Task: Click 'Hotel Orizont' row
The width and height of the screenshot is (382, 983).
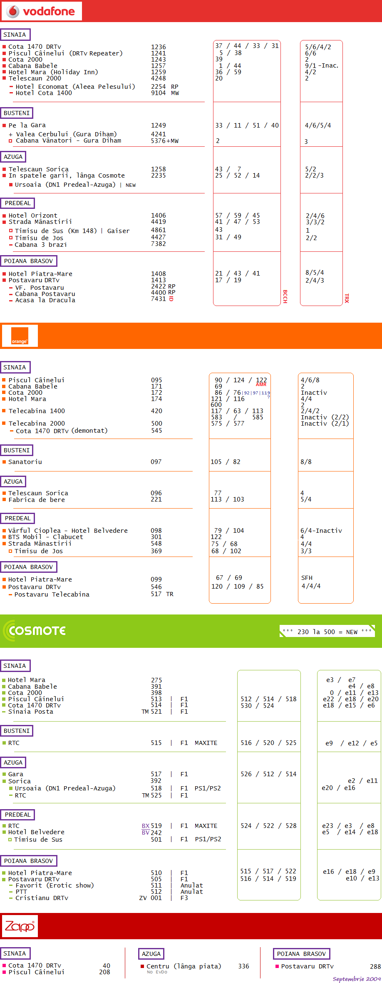Action: [33, 216]
